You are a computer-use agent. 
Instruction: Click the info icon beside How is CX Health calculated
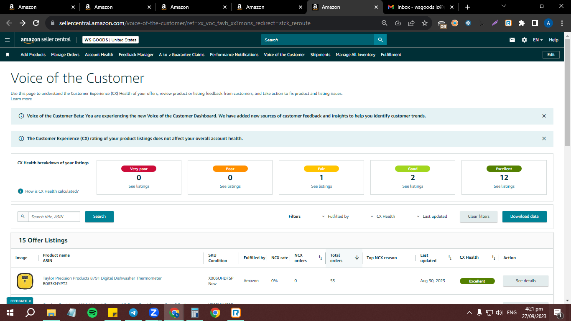point(20,191)
